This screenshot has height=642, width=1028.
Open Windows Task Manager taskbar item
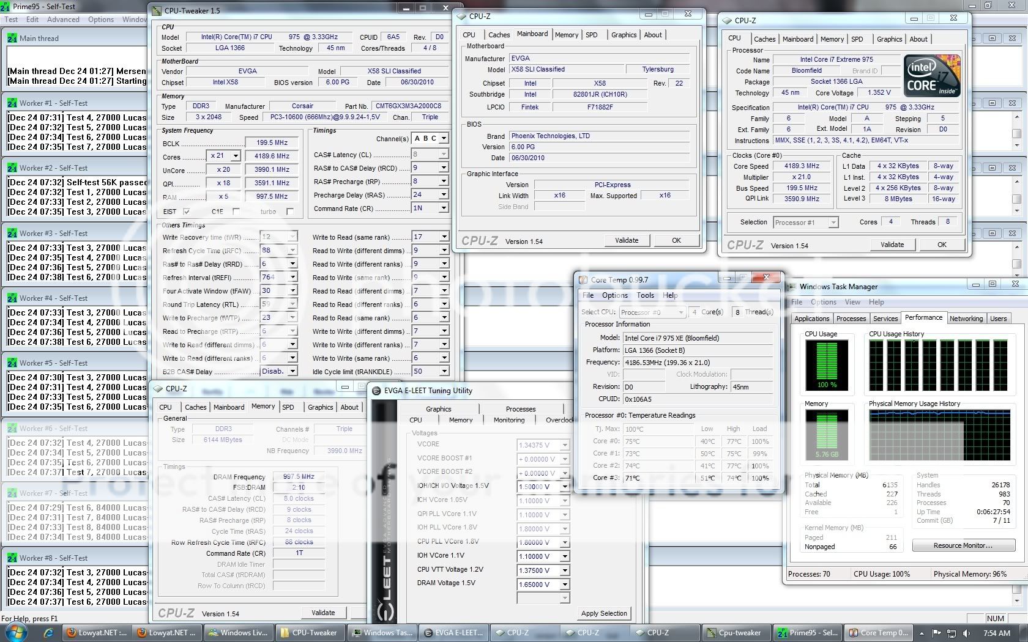(x=382, y=633)
